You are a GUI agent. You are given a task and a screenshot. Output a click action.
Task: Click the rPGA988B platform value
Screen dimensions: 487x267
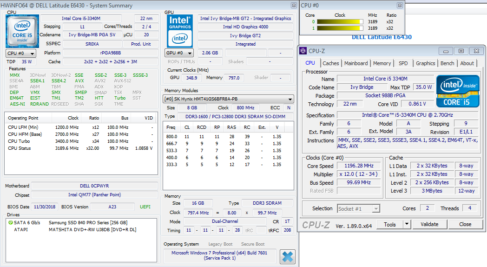(111, 53)
